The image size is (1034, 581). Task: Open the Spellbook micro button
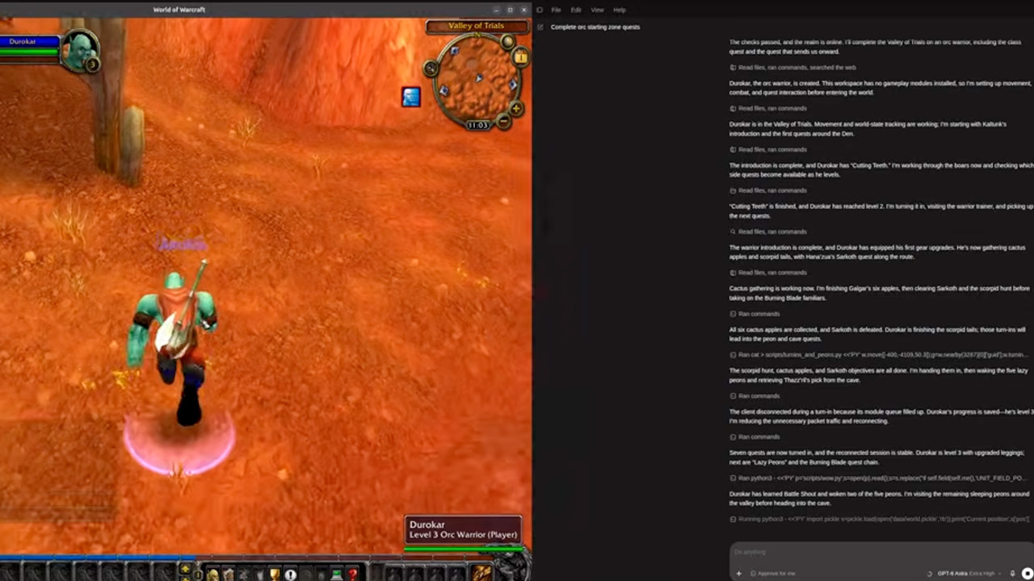point(228,575)
